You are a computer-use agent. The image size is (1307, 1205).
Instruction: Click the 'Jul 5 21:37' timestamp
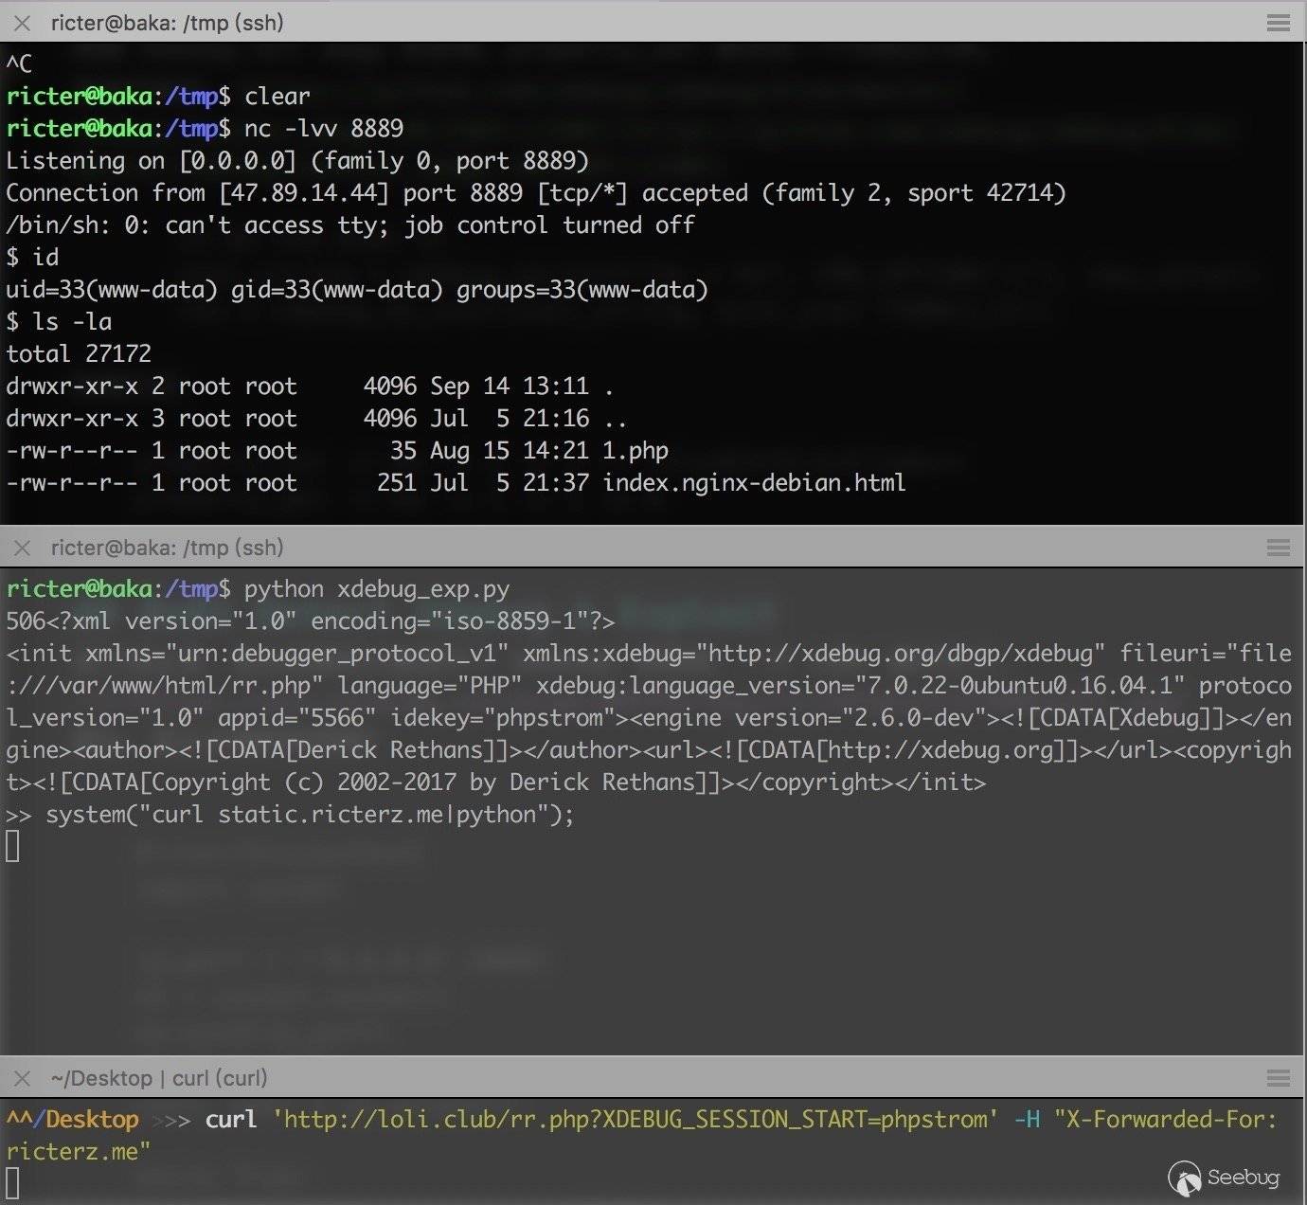[x=510, y=482]
